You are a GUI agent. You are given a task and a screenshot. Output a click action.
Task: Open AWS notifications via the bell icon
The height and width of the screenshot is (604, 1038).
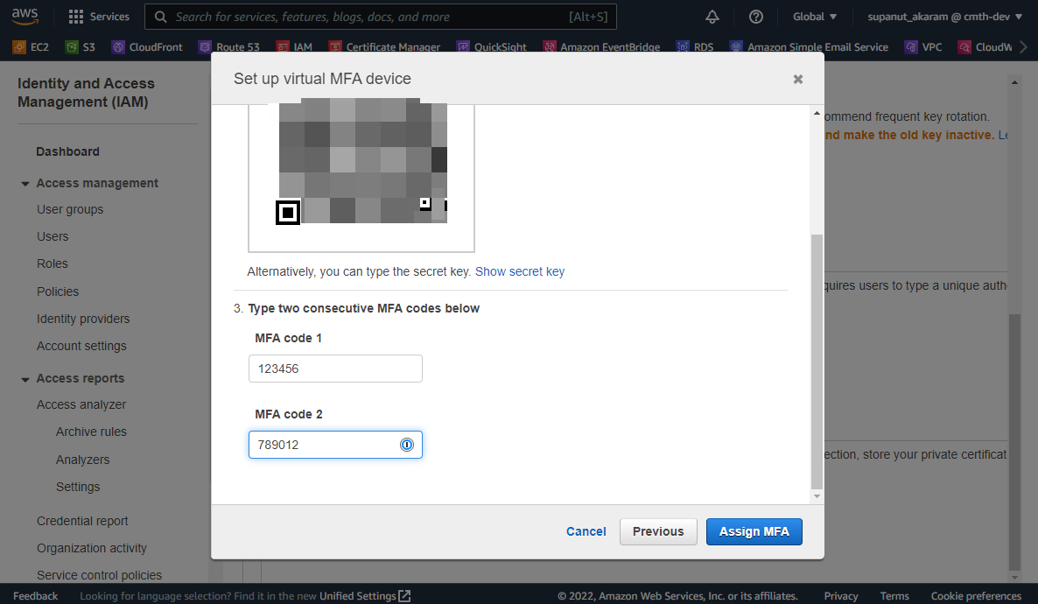pyautogui.click(x=712, y=16)
